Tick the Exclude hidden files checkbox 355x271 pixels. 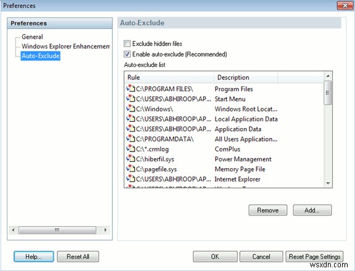coord(127,43)
